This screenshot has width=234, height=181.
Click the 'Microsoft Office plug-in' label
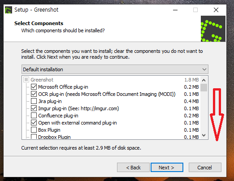click(63, 87)
